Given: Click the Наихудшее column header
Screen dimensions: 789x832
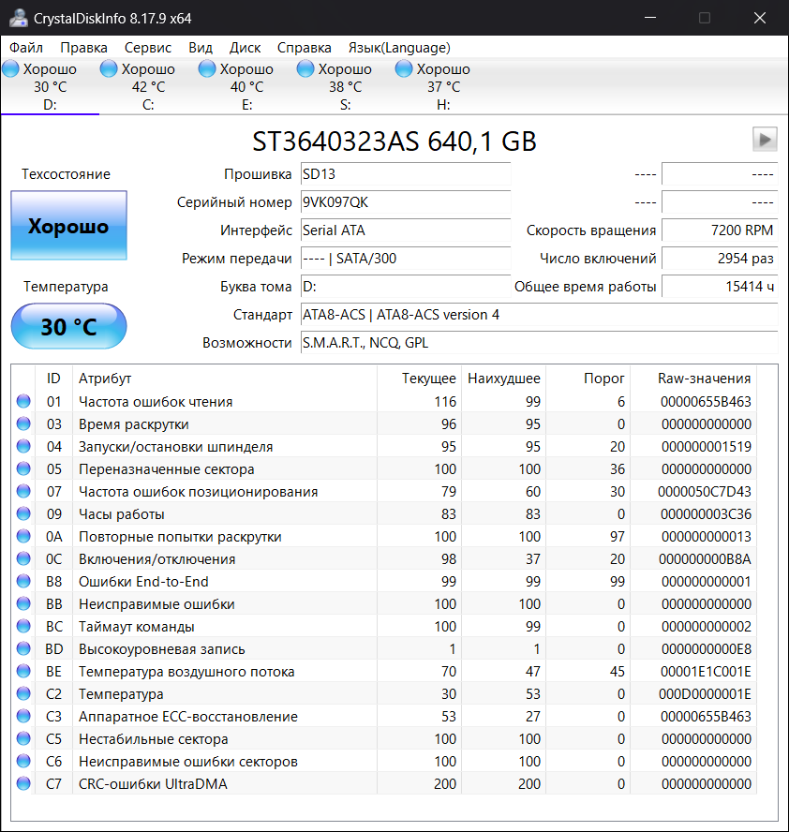Looking at the screenshot, I should [503, 379].
